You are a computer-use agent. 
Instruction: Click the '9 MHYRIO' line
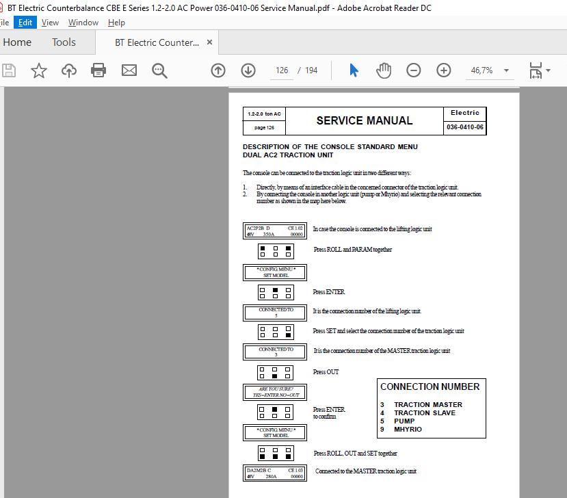pyautogui.click(x=401, y=430)
